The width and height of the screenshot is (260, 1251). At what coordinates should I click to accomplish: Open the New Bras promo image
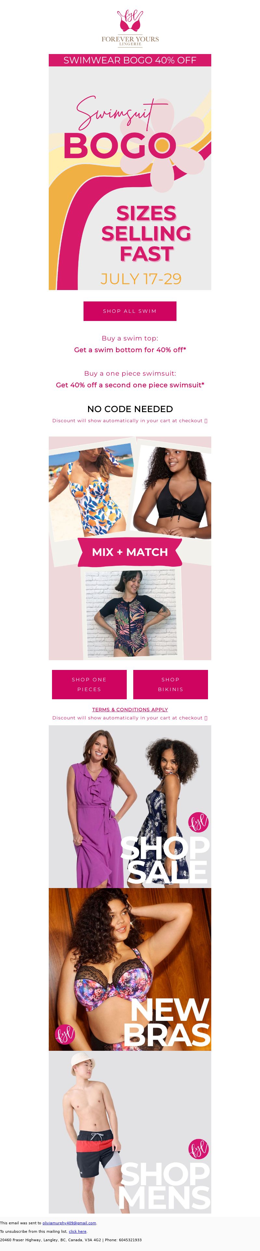click(130, 969)
